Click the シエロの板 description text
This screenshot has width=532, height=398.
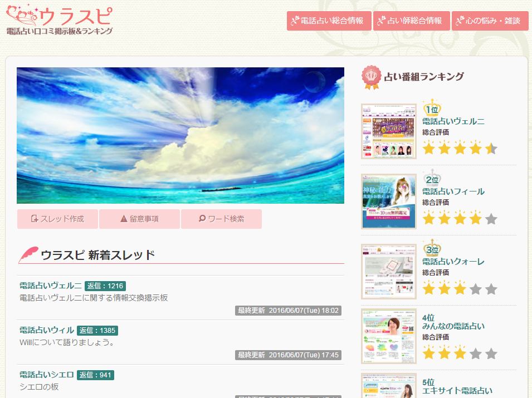[x=39, y=387]
